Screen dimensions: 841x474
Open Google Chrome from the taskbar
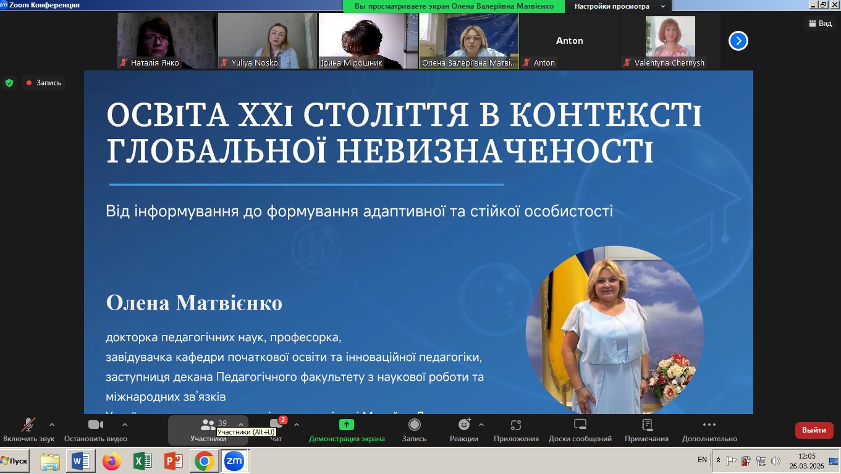point(204,461)
